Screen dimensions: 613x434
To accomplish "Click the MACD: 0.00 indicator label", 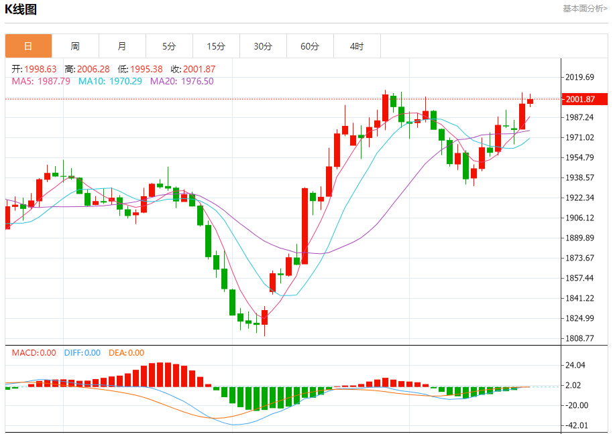I will click(x=34, y=353).
